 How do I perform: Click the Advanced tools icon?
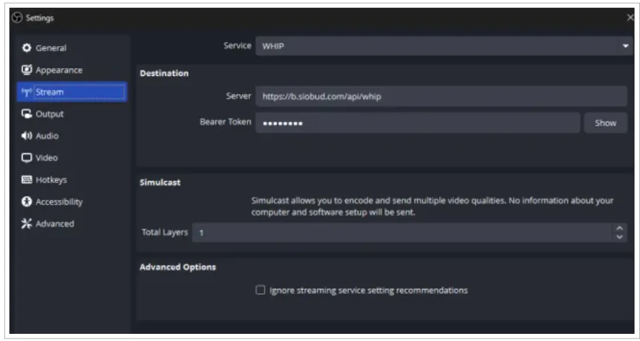[27, 224]
